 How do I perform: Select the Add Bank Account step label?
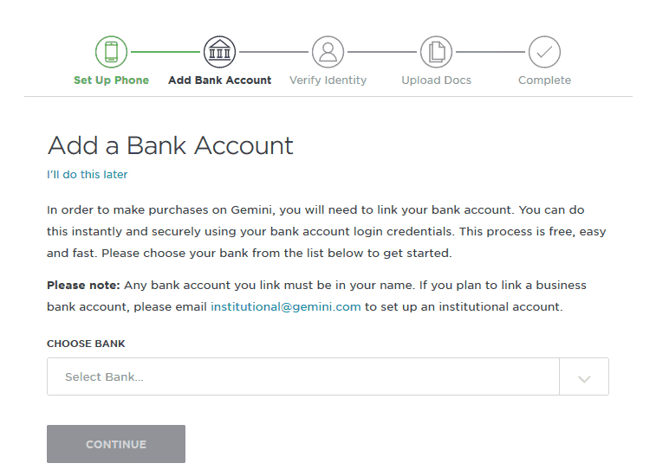click(x=219, y=80)
